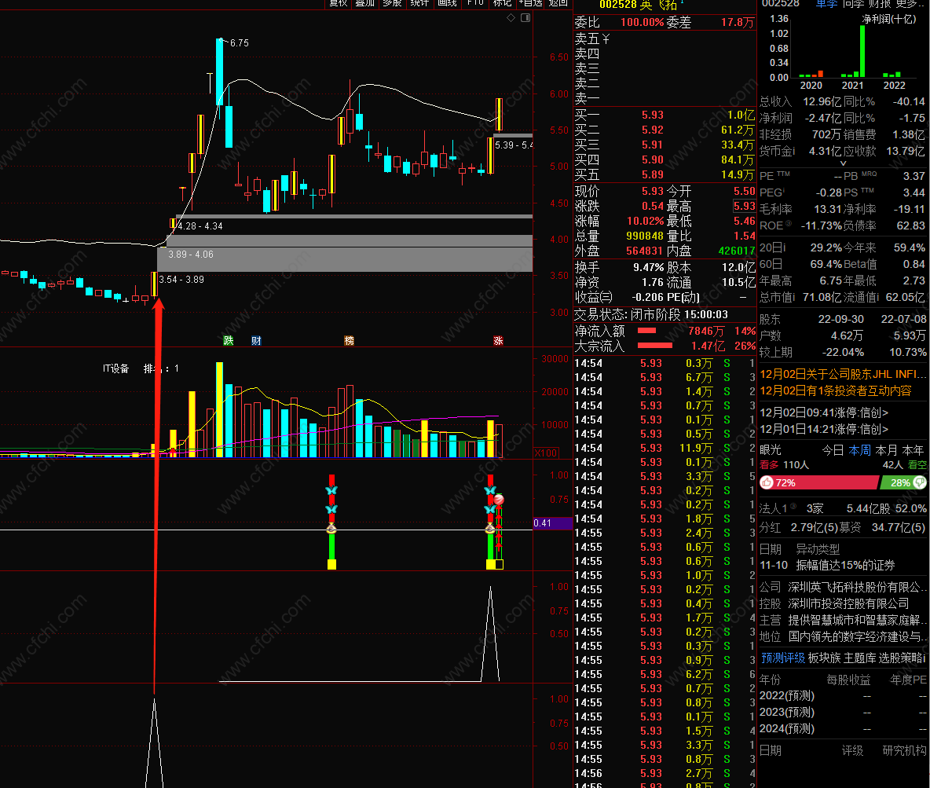Image resolution: width=930 pixels, height=788 pixels.
Task: Open the 财报 financial report tab
Action: click(880, 4)
